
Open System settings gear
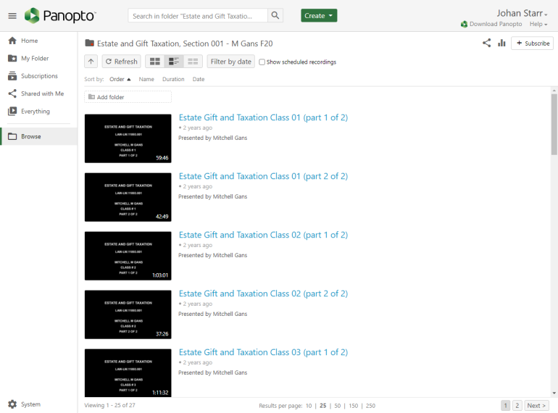pos(12,404)
